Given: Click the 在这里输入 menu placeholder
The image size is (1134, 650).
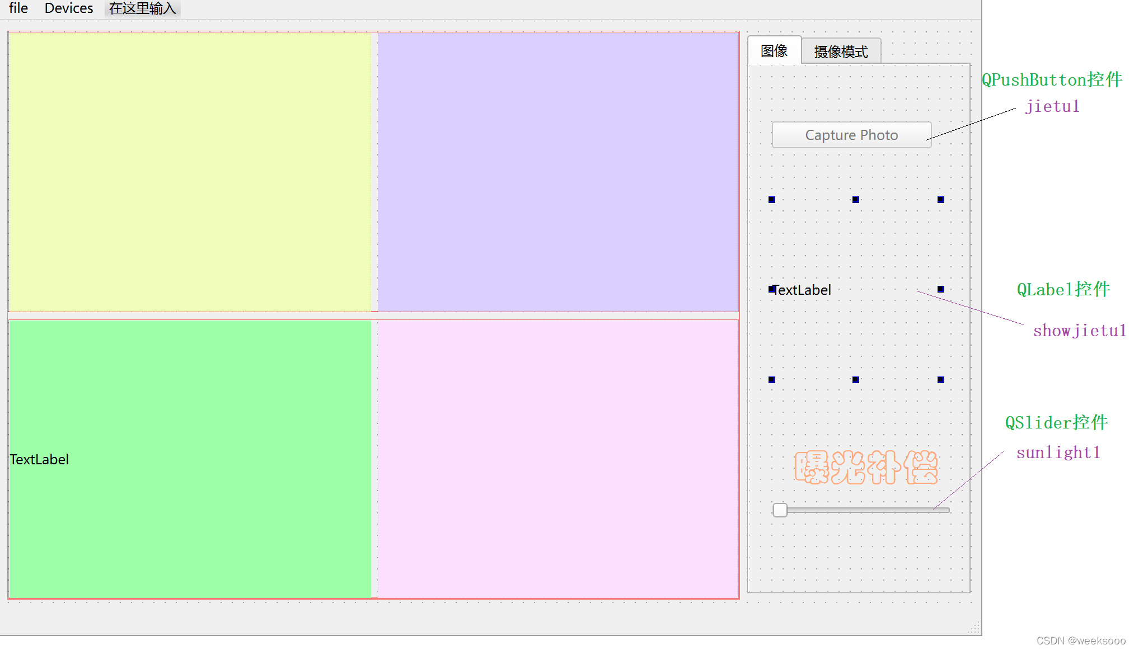Looking at the screenshot, I should [x=142, y=8].
